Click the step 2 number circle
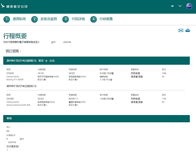This screenshot has width=196, height=152. 35,19
